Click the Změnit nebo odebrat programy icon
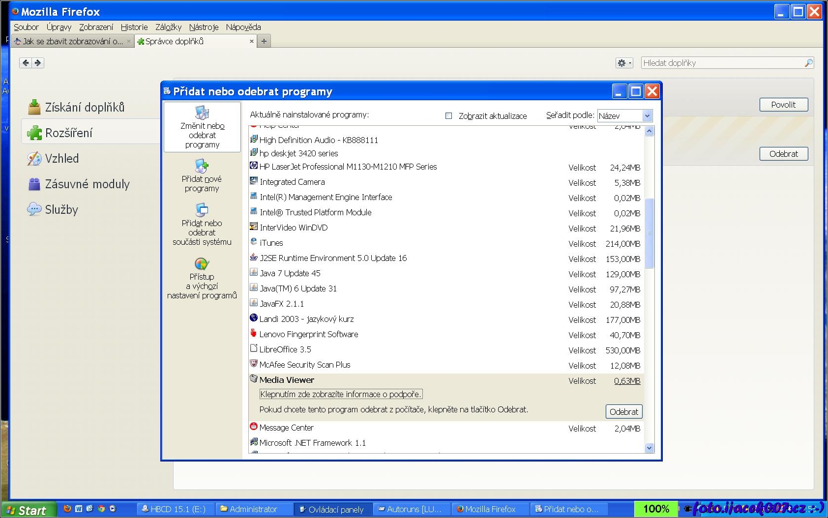Viewport: 828px width, 518px height. coord(202,113)
